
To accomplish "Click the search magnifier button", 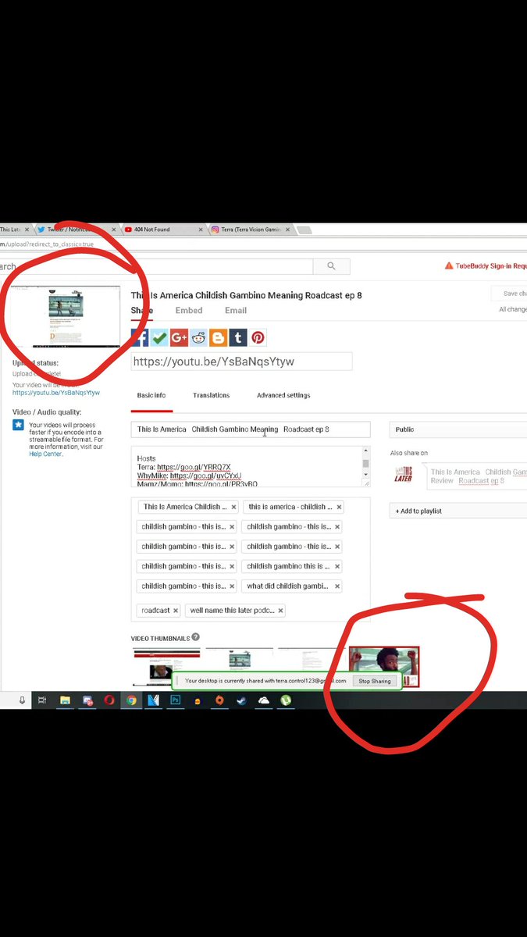I will (x=331, y=266).
